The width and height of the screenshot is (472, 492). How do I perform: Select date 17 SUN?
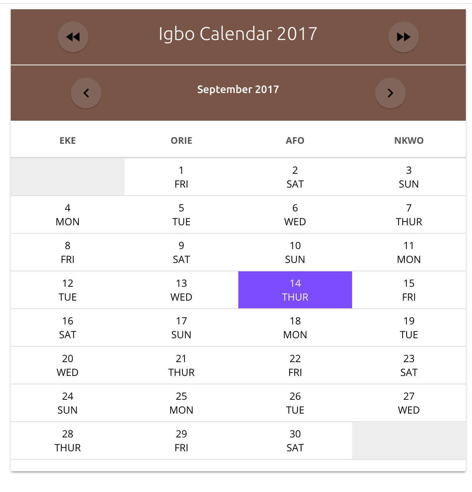click(x=181, y=328)
